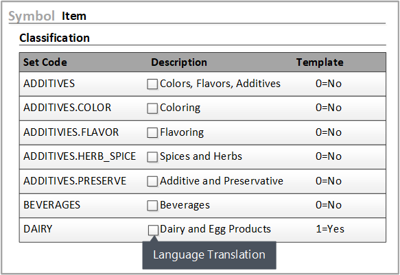
Task: Click the Template column header
Action: click(x=320, y=62)
